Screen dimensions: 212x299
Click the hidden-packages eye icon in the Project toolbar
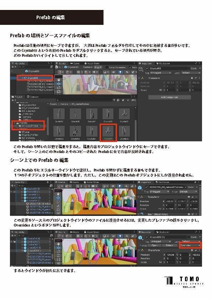tap(134, 100)
